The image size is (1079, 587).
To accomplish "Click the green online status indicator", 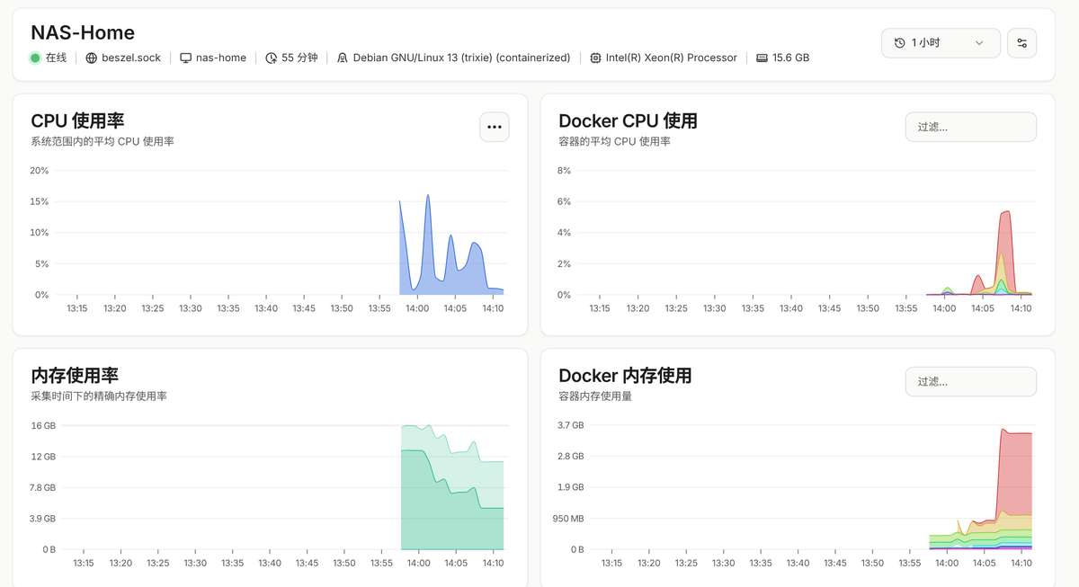I will click(x=35, y=58).
